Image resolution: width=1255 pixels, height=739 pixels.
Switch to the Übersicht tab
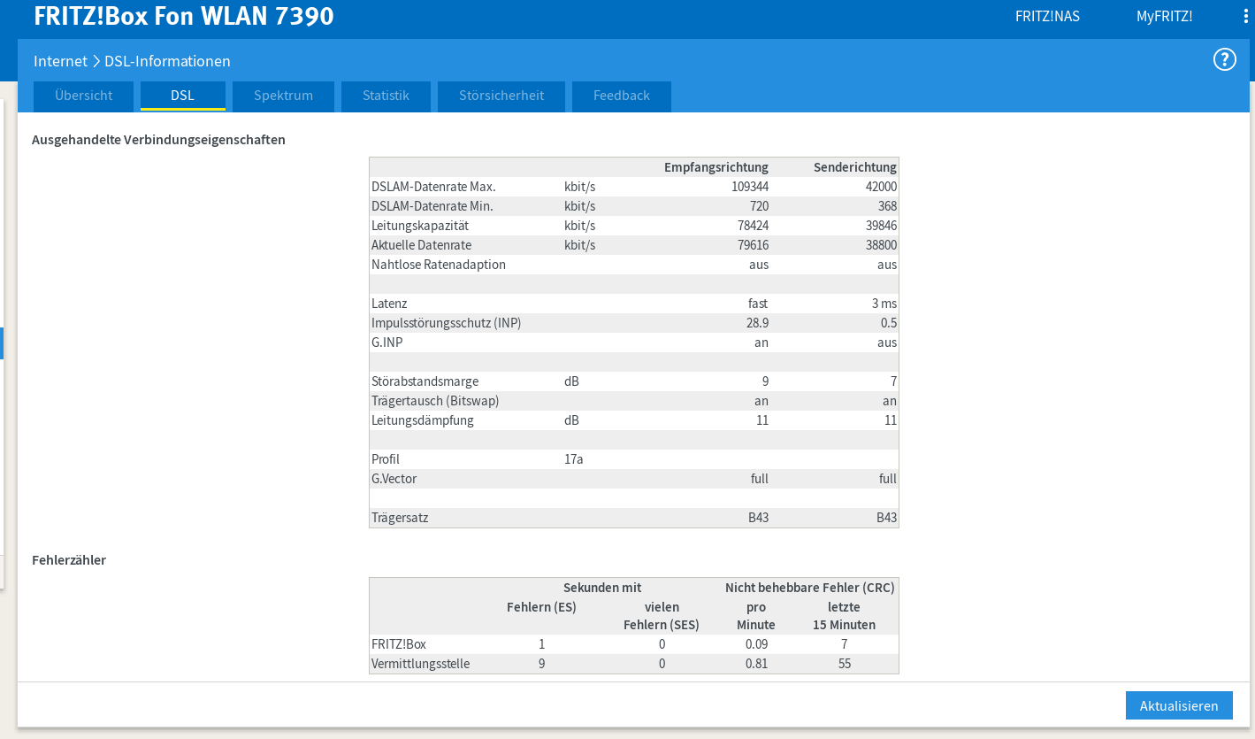point(83,96)
